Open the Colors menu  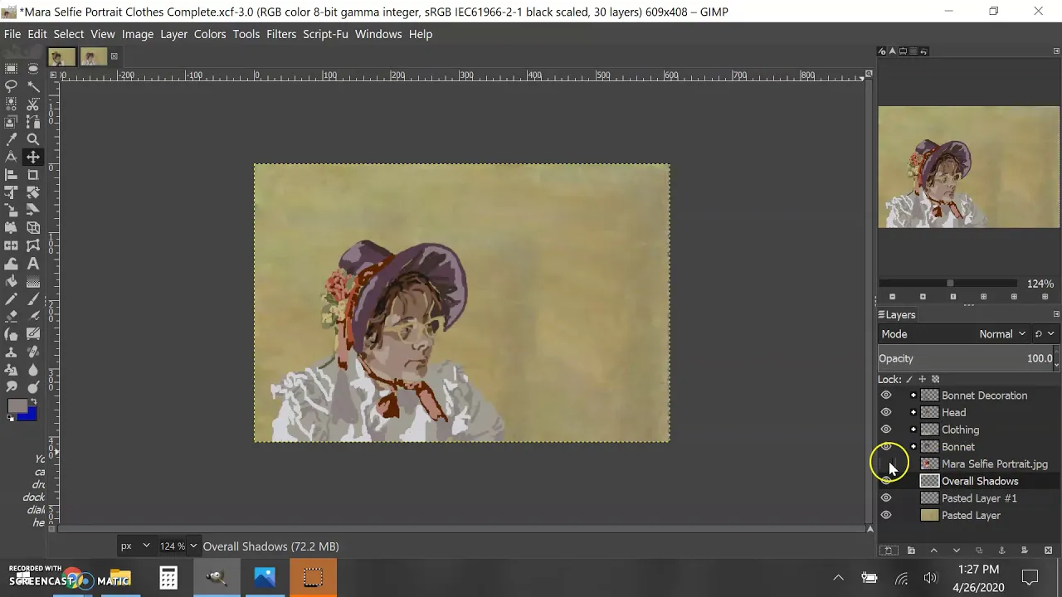coord(210,34)
